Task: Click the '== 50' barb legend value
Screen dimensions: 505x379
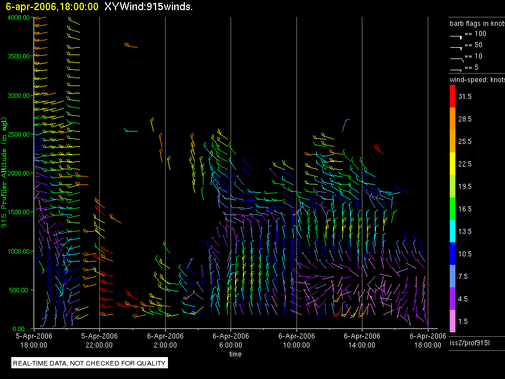Action: [x=473, y=44]
